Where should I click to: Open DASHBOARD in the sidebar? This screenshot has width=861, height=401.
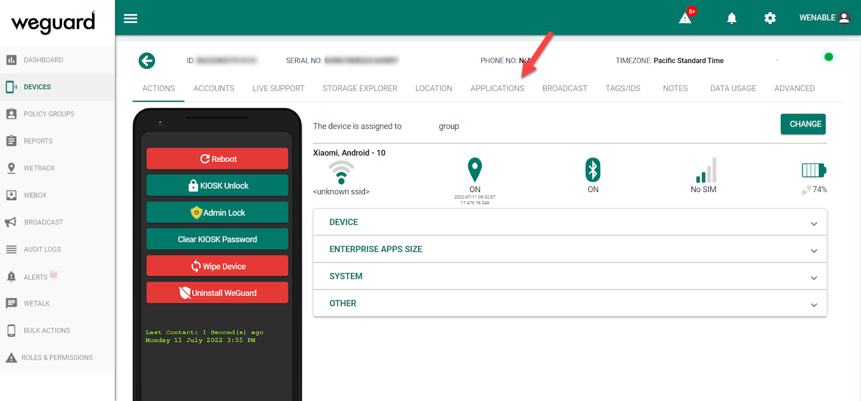43,60
